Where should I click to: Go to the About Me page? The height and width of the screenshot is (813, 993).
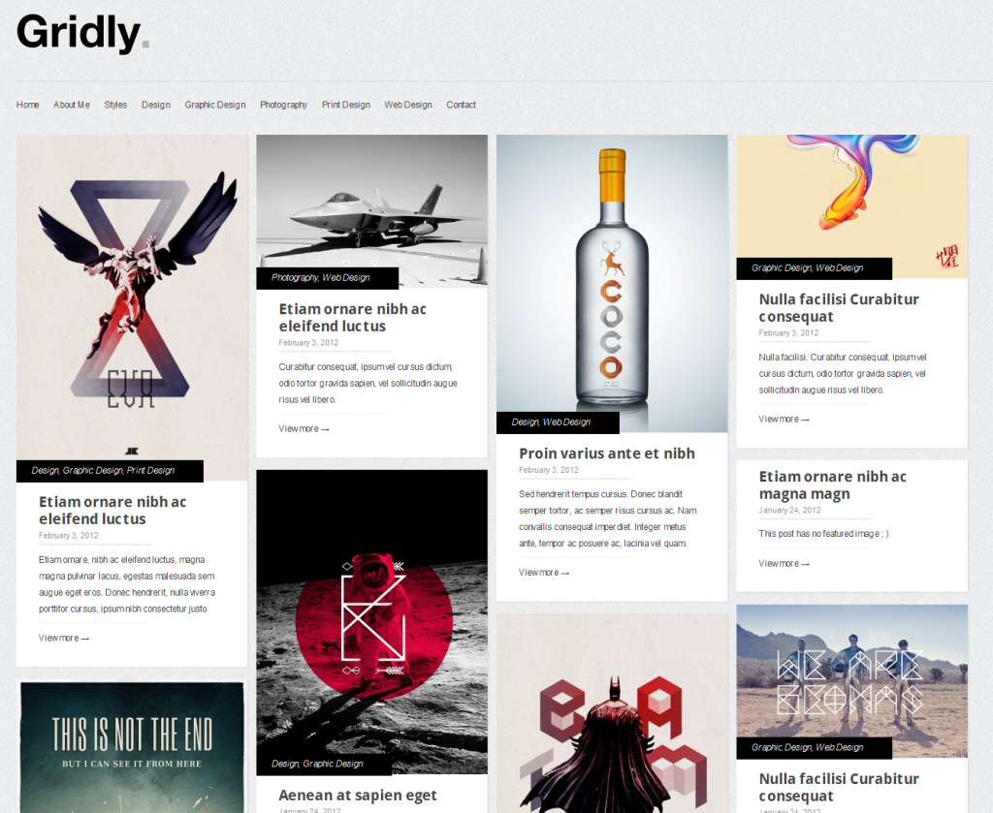pyautogui.click(x=72, y=105)
